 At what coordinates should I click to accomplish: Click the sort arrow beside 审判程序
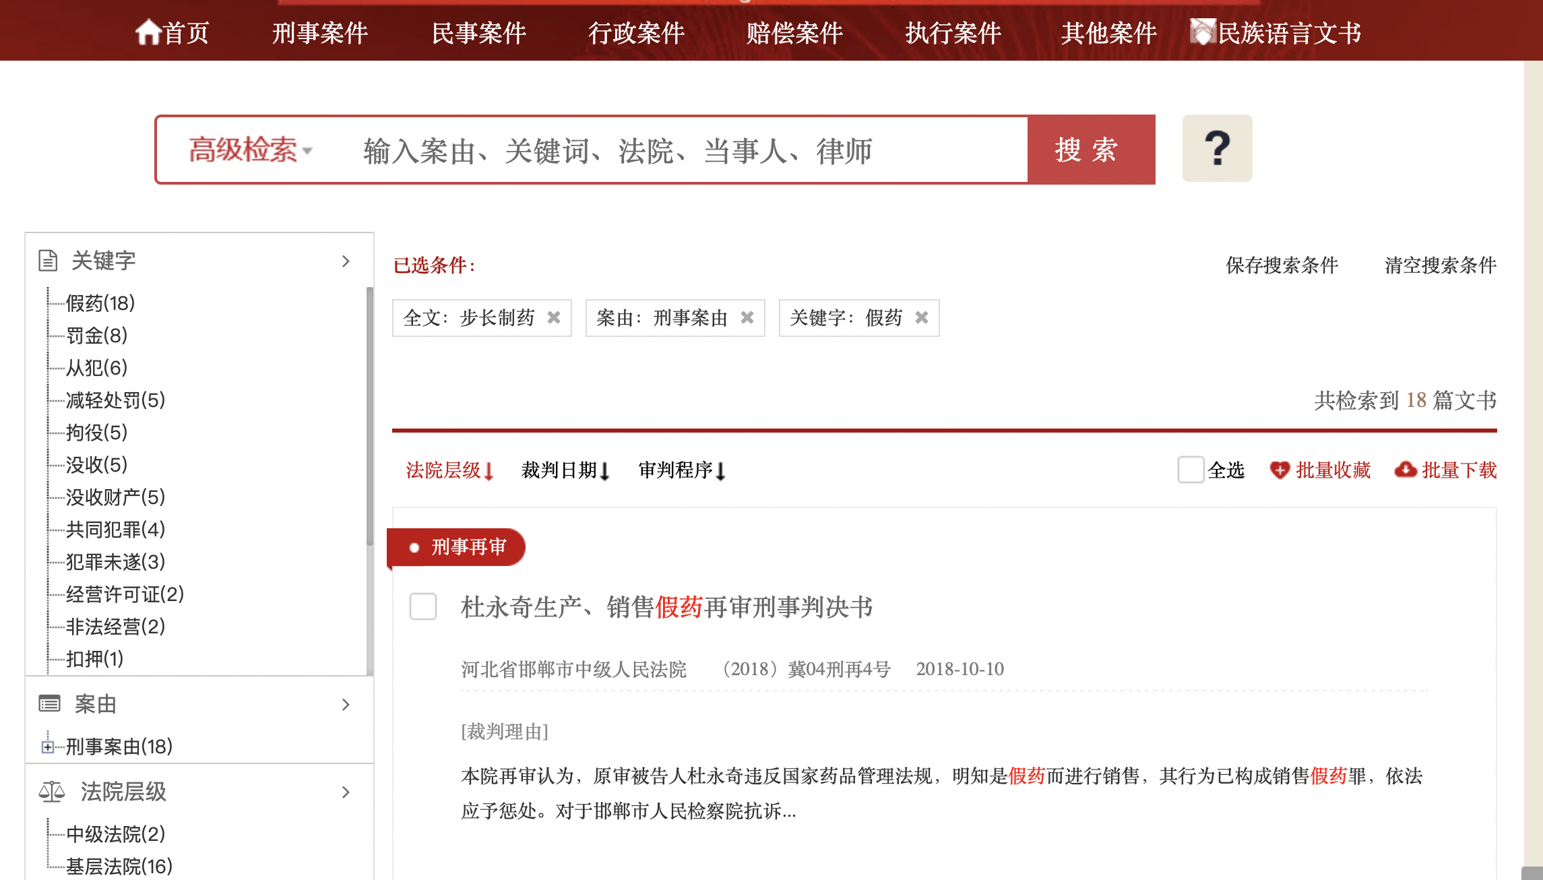(x=720, y=471)
